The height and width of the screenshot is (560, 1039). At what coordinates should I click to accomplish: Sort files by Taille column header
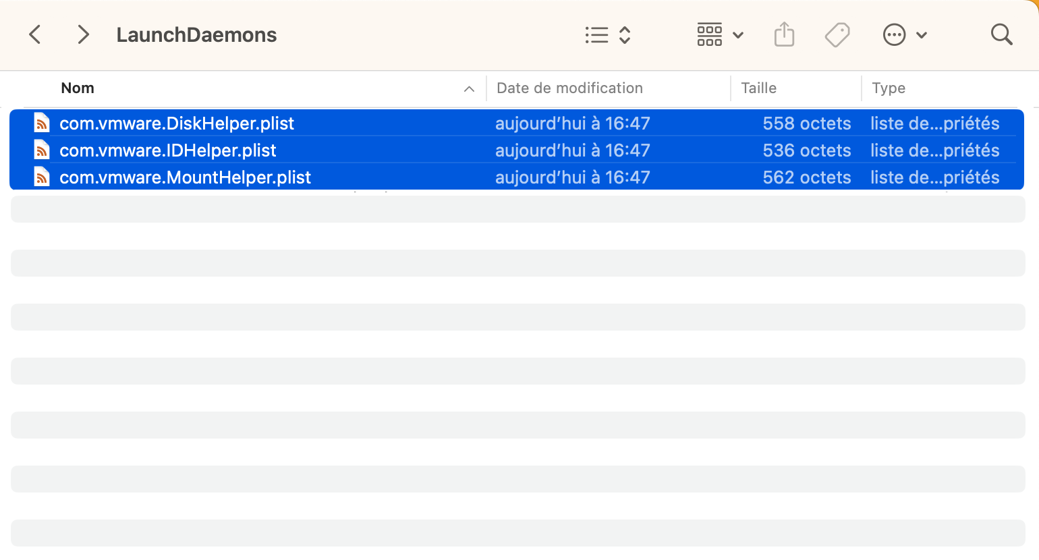(x=758, y=88)
